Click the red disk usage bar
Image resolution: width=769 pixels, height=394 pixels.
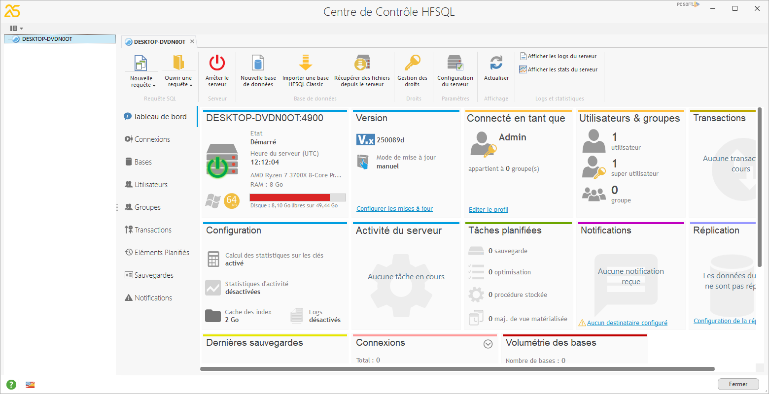290,197
